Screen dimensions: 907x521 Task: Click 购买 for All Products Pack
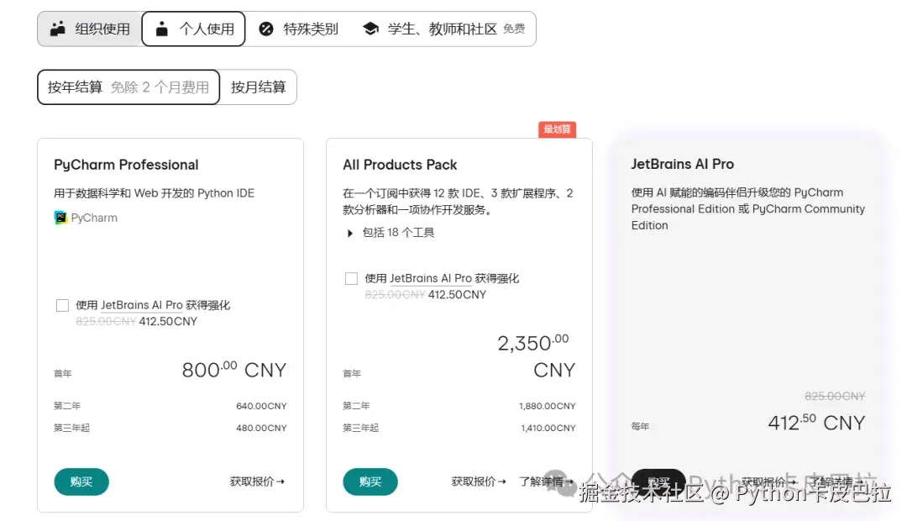(370, 482)
